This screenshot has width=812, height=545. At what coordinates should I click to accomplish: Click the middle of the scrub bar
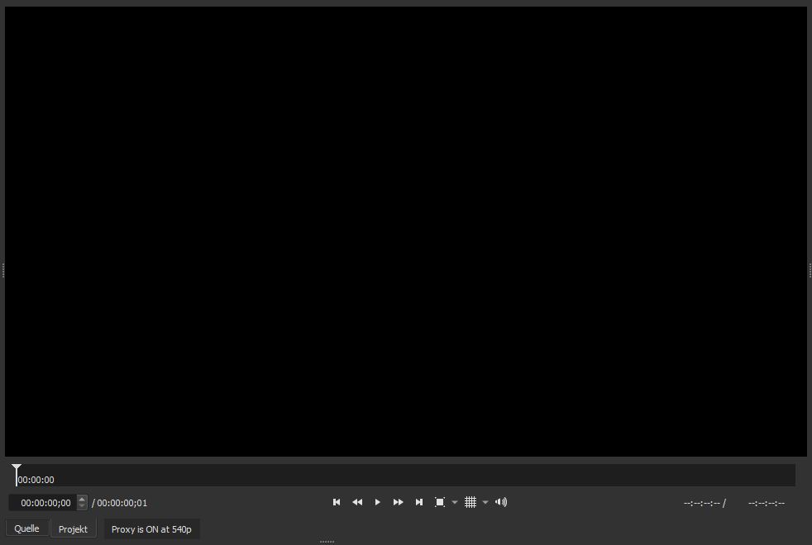[405, 475]
